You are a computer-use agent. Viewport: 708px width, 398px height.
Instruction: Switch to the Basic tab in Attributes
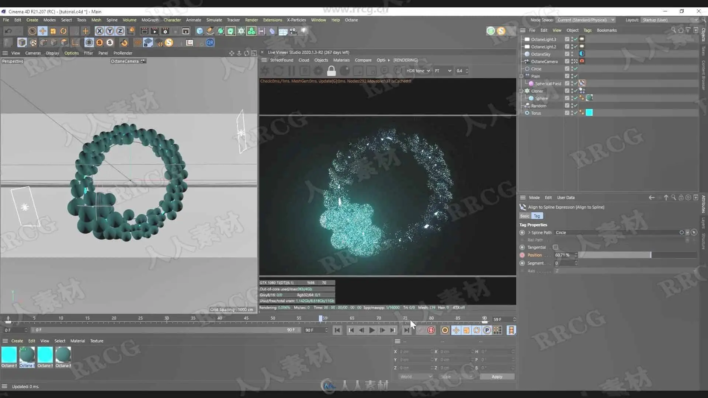(524, 216)
